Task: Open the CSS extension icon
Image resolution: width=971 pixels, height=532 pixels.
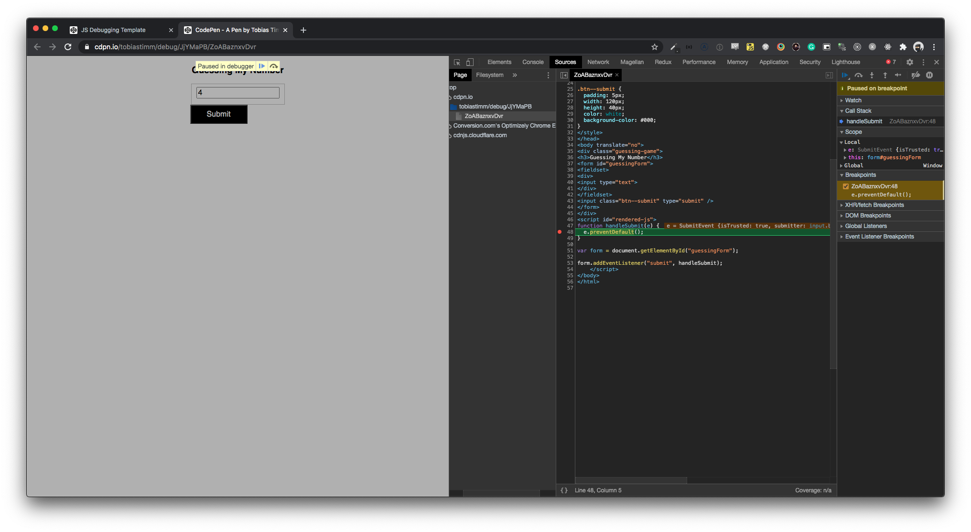Action: [x=735, y=47]
